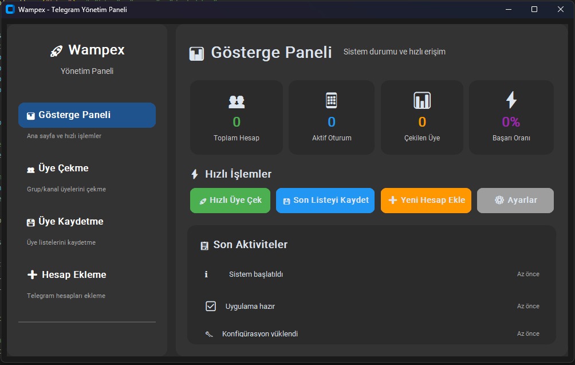Click the Aktif Oturum phone icon
Image resolution: width=575 pixels, height=365 pixels.
(332, 100)
